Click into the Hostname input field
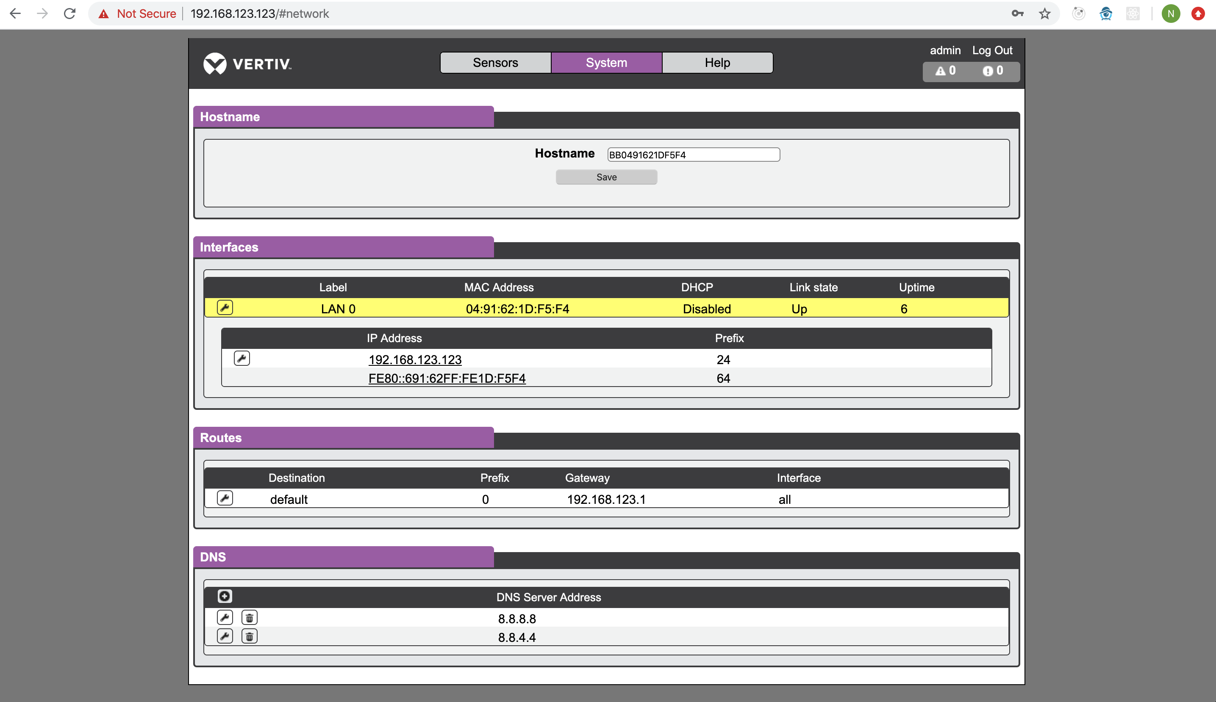Screen dimensions: 1216x702 [x=693, y=155]
